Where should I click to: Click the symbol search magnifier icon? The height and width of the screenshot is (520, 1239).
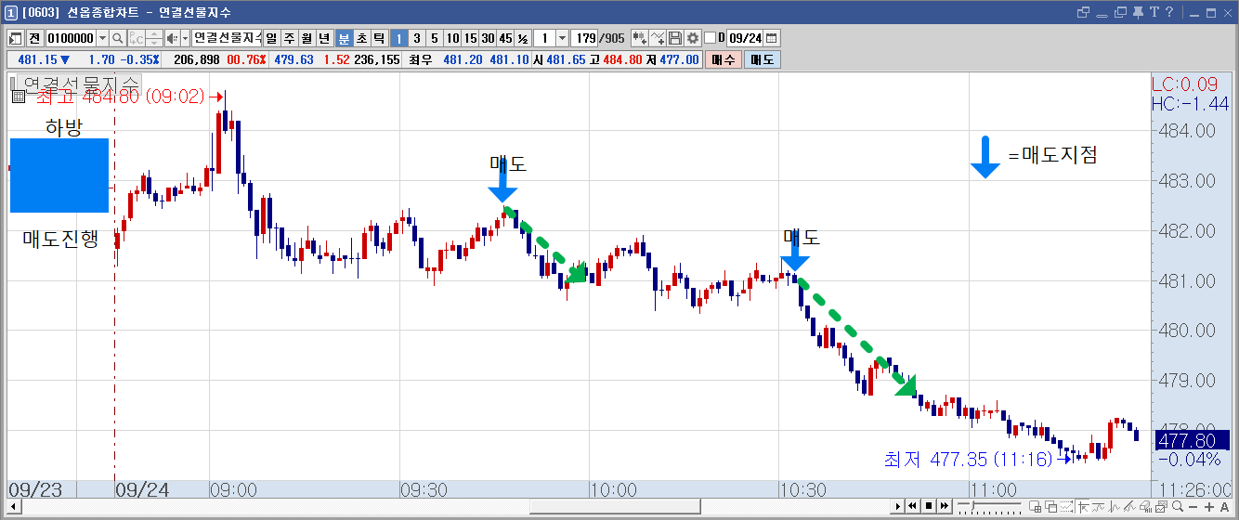[x=118, y=38]
